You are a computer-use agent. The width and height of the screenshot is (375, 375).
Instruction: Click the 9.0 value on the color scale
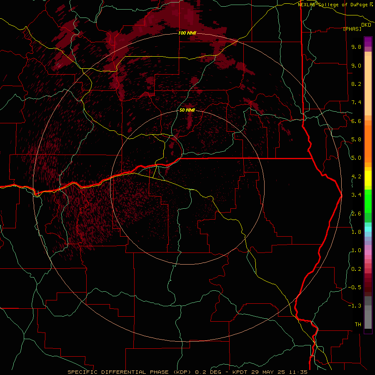[356, 65]
